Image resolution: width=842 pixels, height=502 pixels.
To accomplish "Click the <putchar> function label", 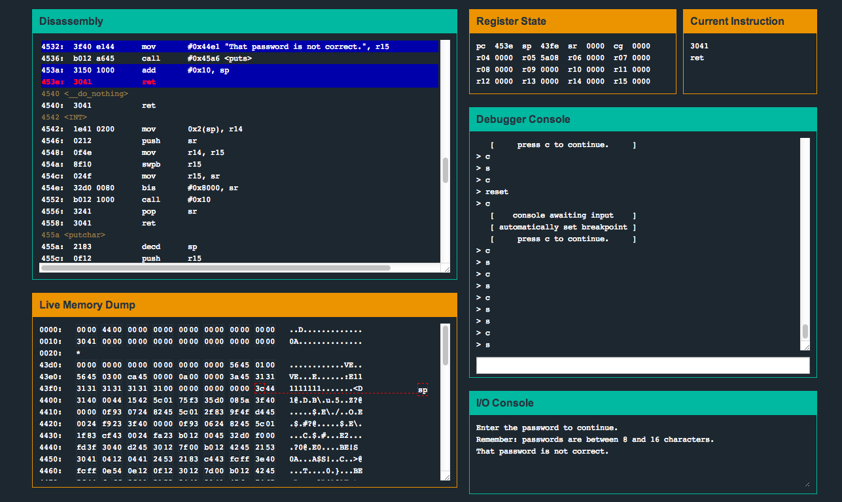I will [x=84, y=235].
